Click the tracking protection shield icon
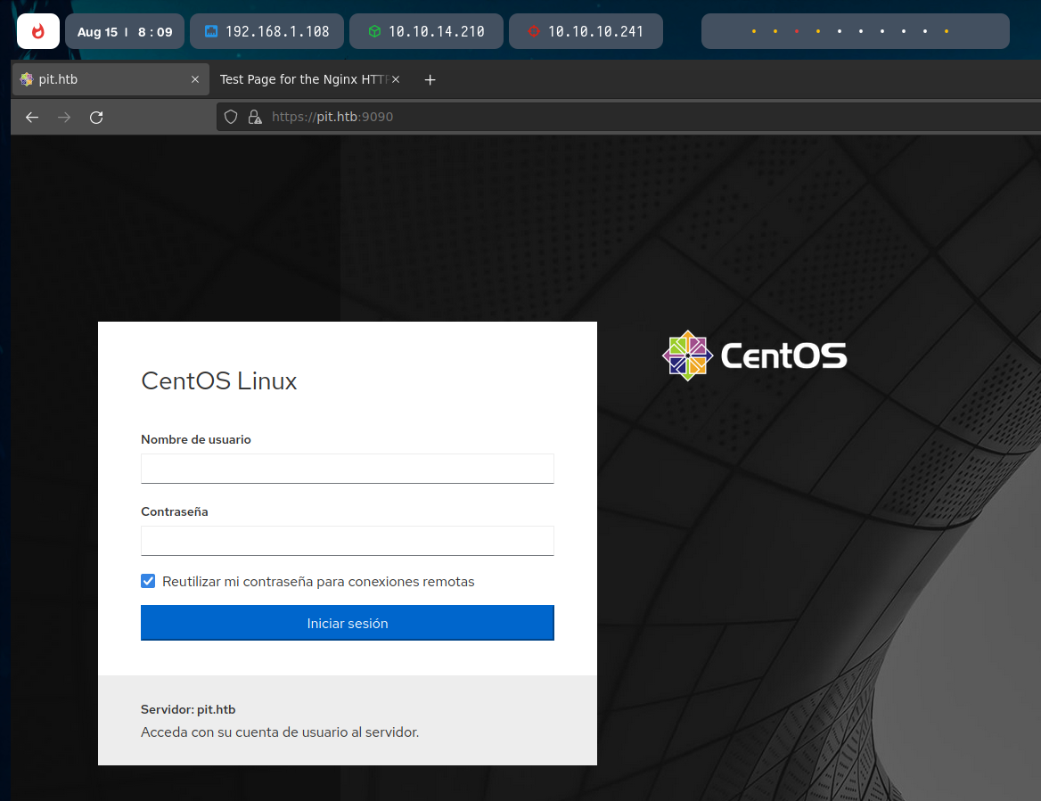 (231, 117)
